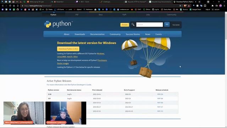This screenshot has width=227, height=128.
Task: Click the webcam thumbnail labeled Sreekaran
Action: point(66,113)
